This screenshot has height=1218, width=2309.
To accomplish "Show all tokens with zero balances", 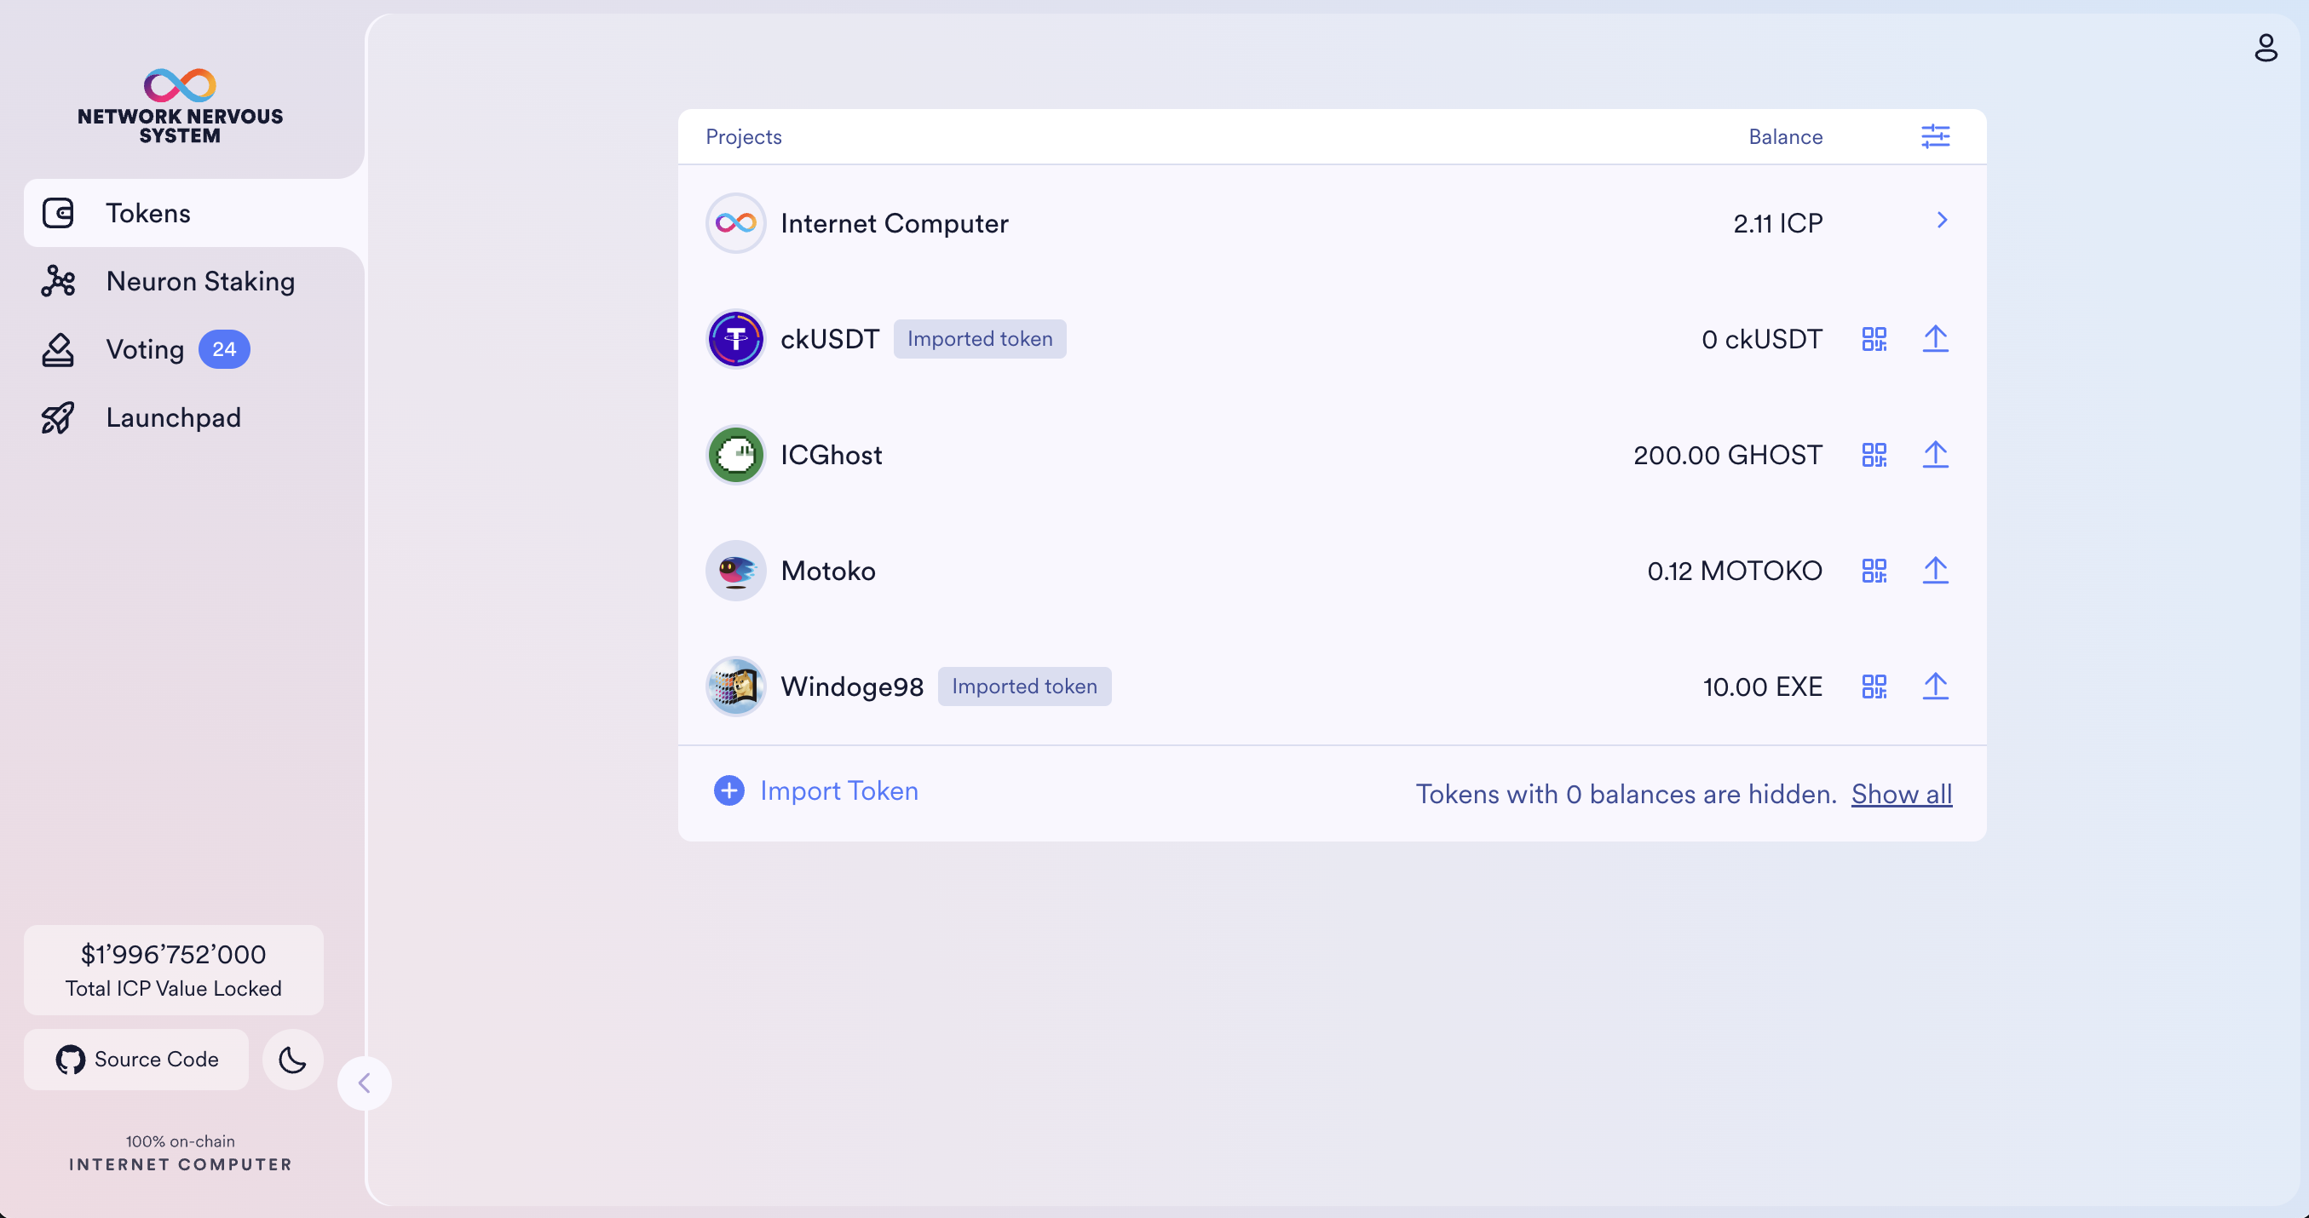I will [x=1902, y=794].
